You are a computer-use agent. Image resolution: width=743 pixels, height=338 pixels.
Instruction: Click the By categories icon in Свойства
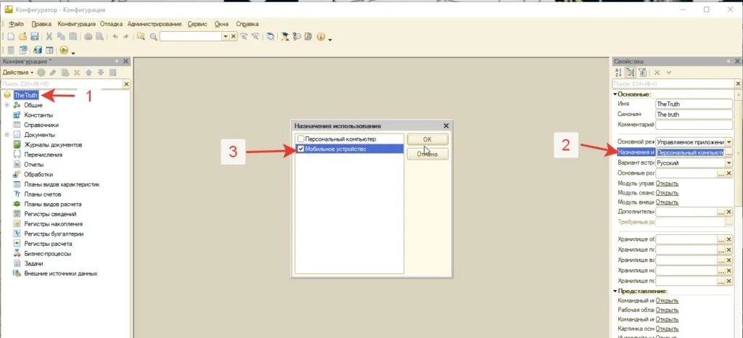pyautogui.click(x=631, y=73)
